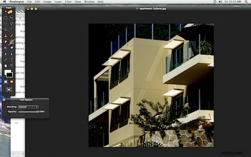251x157 pixels.
Task: Select the Zoom tool
Action: tap(12, 66)
